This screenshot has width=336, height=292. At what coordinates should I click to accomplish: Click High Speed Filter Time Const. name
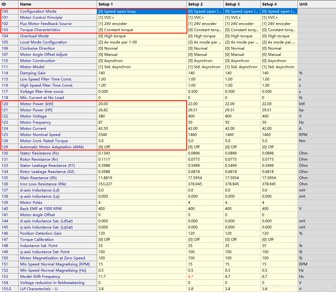pyautogui.click(x=47, y=85)
